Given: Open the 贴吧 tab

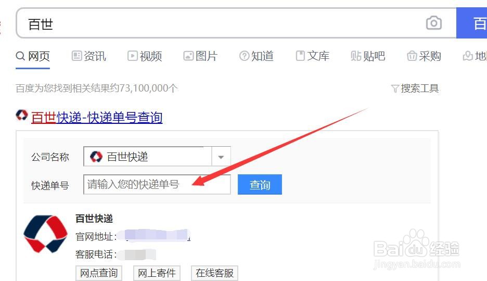Looking at the screenshot, I should tap(368, 56).
